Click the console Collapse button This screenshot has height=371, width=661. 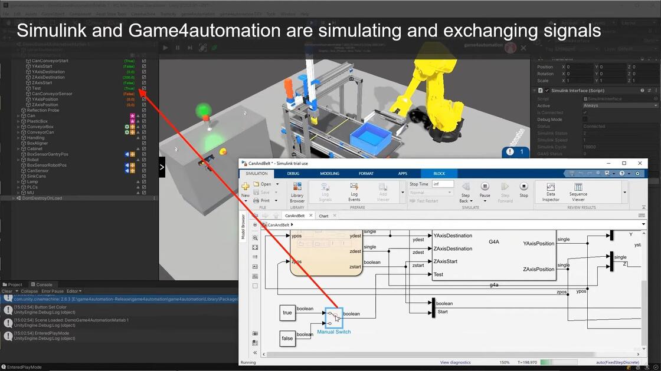[29, 291]
